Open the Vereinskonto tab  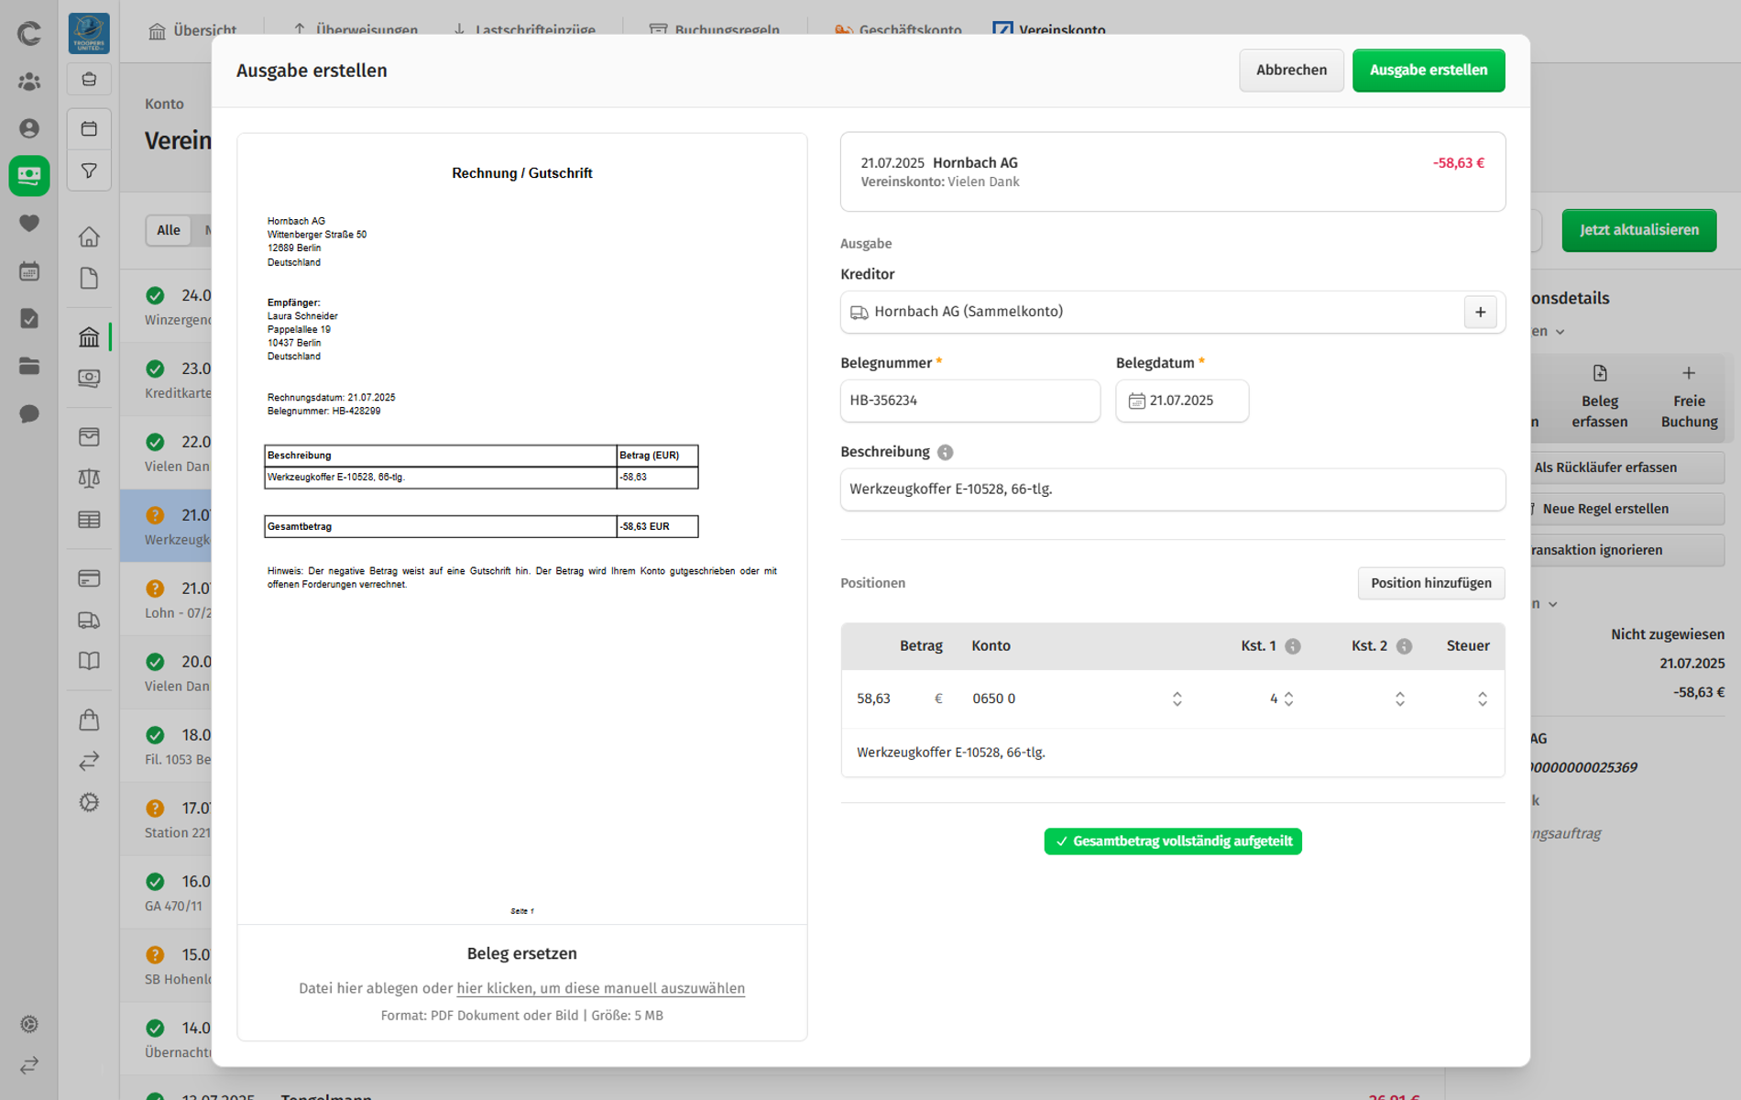tap(1048, 29)
